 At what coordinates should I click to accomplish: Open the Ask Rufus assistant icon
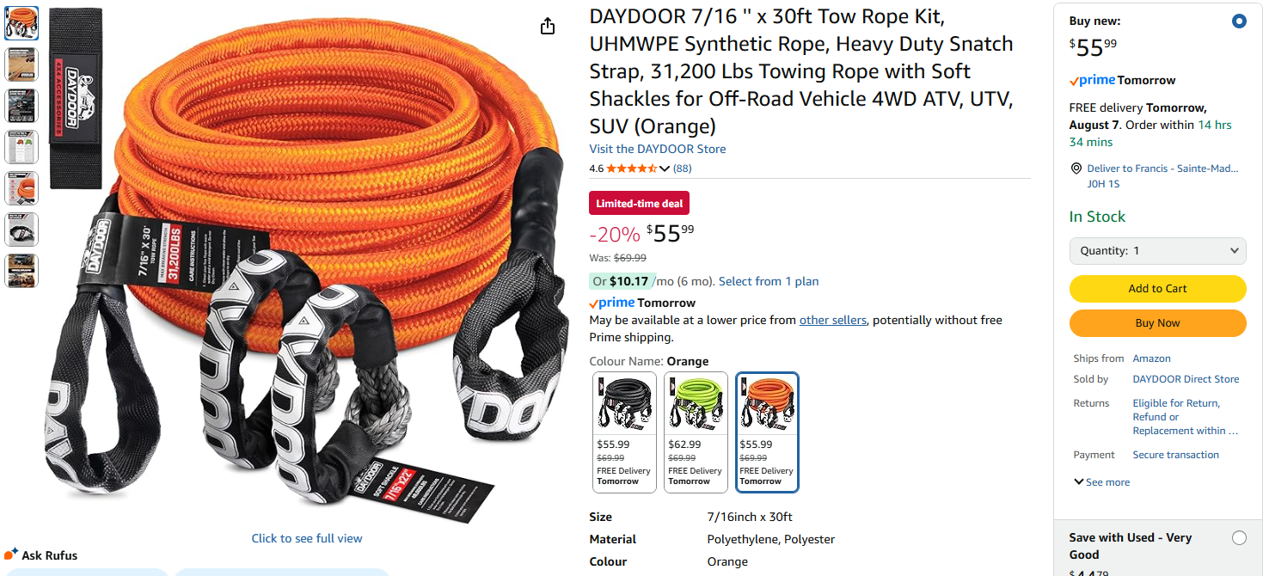point(12,555)
